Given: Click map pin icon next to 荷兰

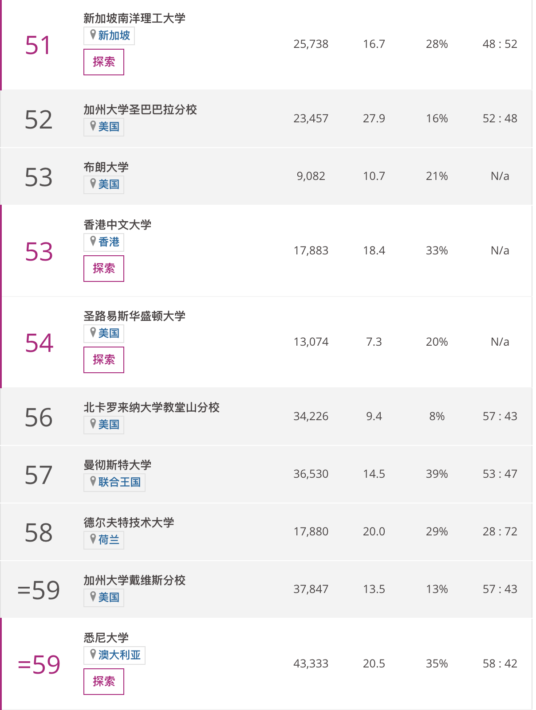Looking at the screenshot, I should [x=93, y=539].
